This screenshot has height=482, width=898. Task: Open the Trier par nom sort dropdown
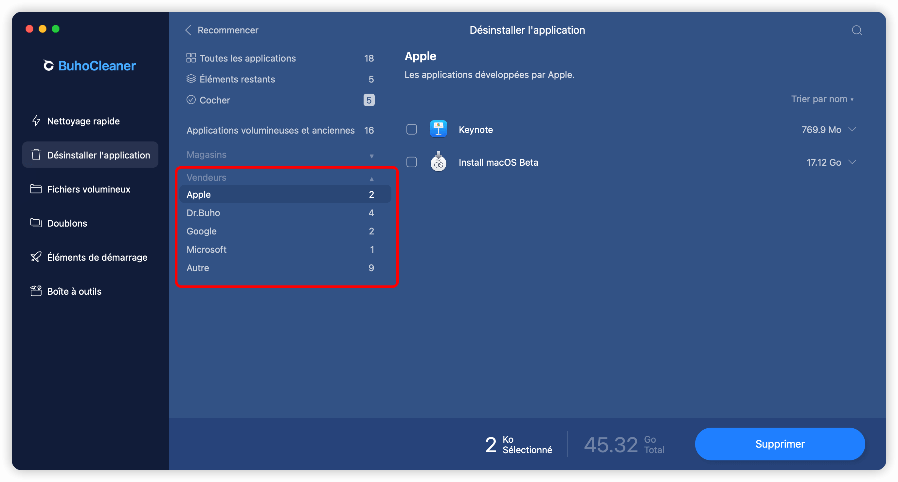[822, 99]
